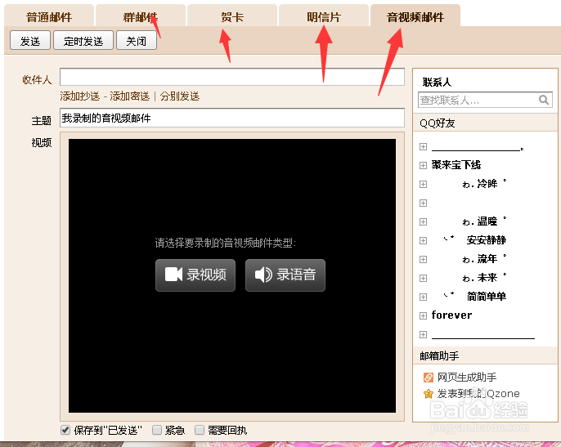This screenshot has width=561, height=447.
Task: Click the 发送 button
Action: [30, 40]
